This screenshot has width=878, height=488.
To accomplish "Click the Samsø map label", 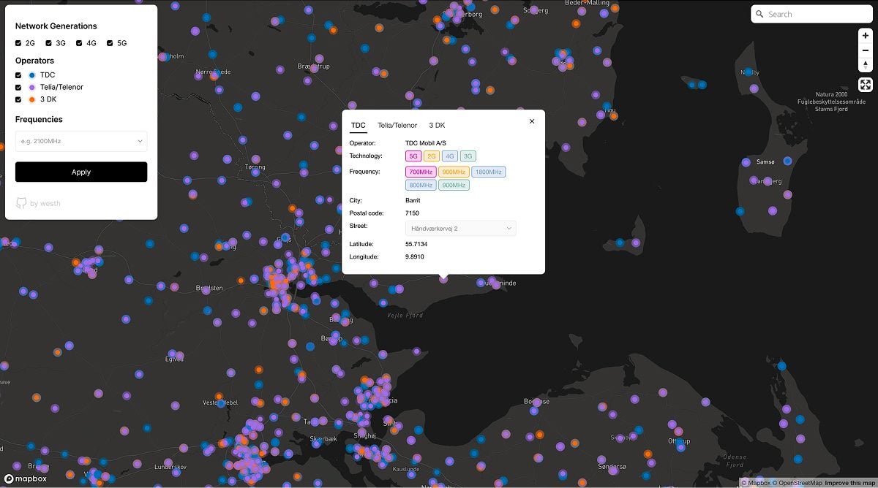I will click(x=766, y=161).
